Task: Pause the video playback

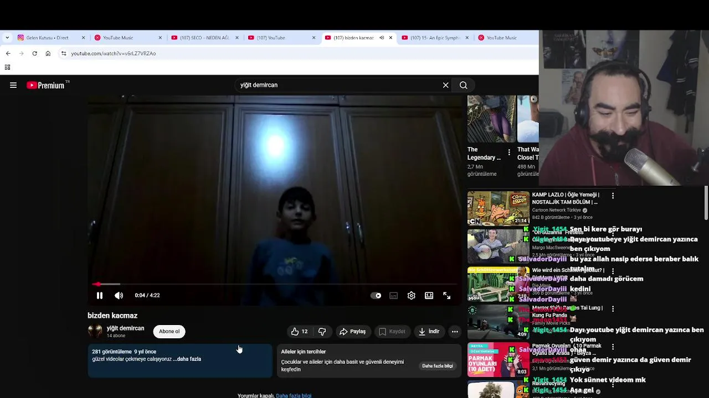Action: [x=100, y=296]
